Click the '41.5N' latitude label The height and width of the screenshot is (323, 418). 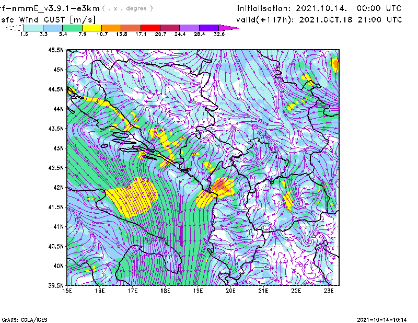tap(56, 207)
